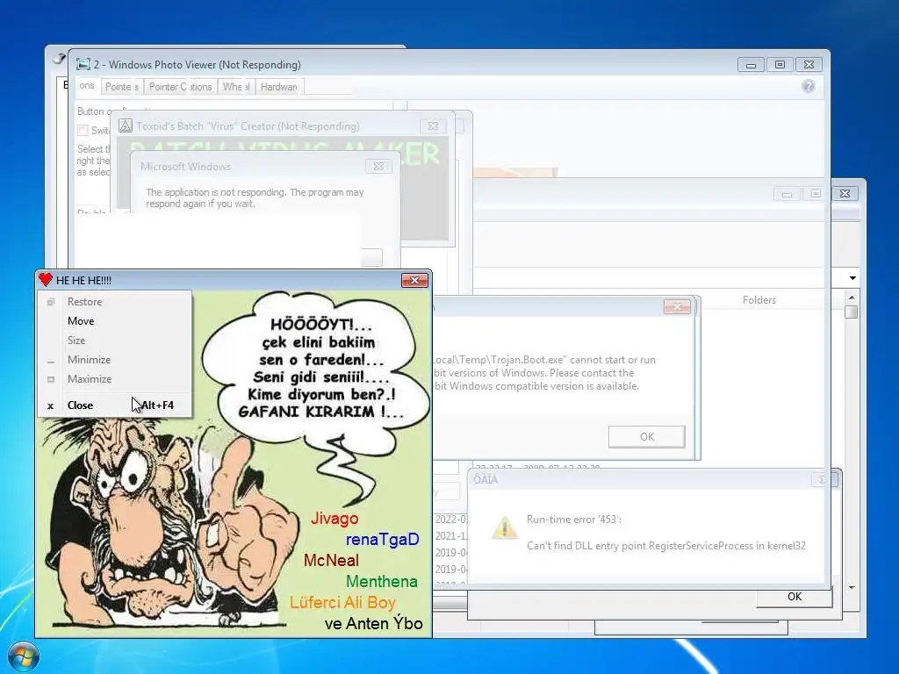899x674 pixels.
Task: Click the Jivago name in the cartoon
Action: [334, 519]
